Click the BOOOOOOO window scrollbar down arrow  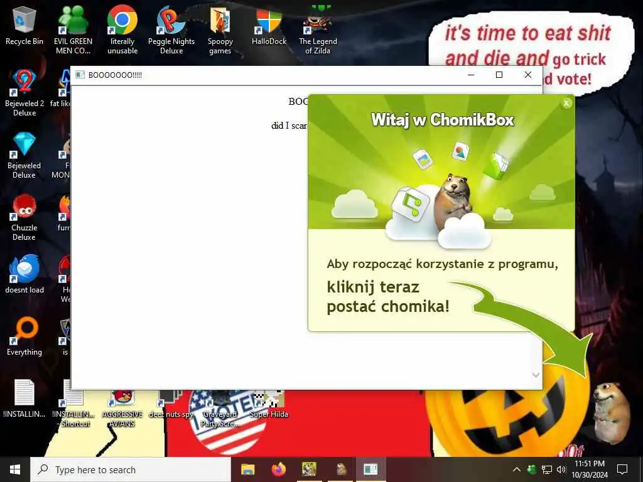coord(536,375)
